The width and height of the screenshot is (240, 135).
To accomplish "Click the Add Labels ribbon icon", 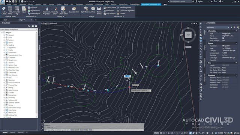I will tap(4, 10).
